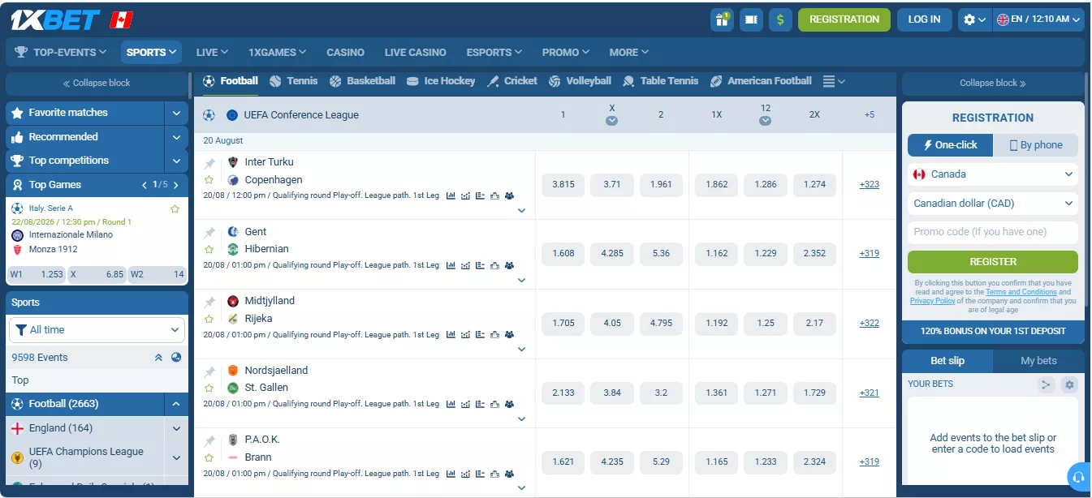
Task: Favorite the Gent vs Hibernian match star
Action: tap(209, 249)
